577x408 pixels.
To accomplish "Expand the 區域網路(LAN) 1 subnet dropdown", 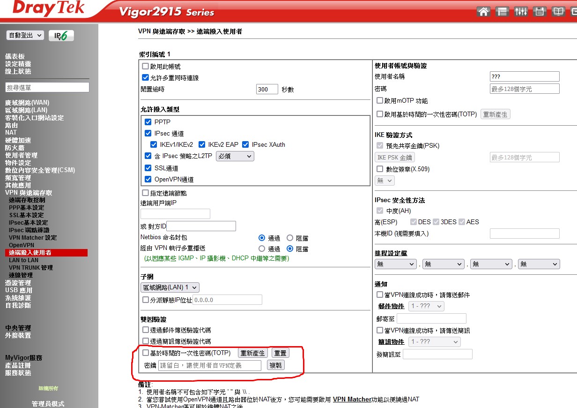I will coord(170,287).
